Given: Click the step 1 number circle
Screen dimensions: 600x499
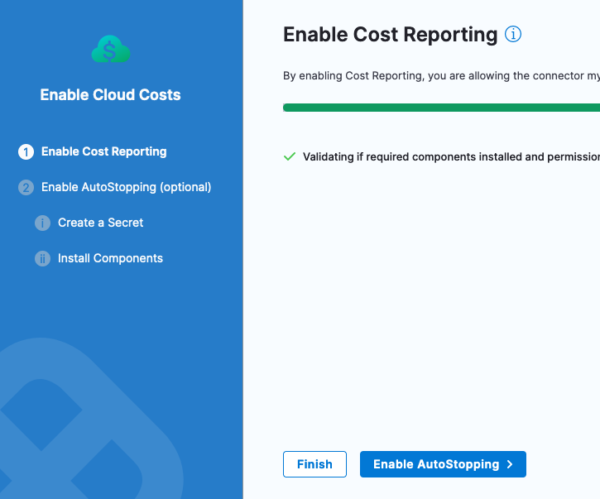Looking at the screenshot, I should tap(26, 152).
